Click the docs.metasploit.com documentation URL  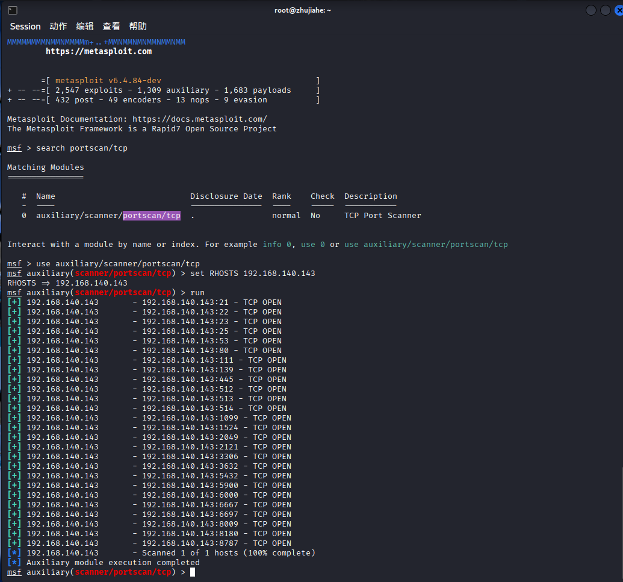[x=199, y=119]
